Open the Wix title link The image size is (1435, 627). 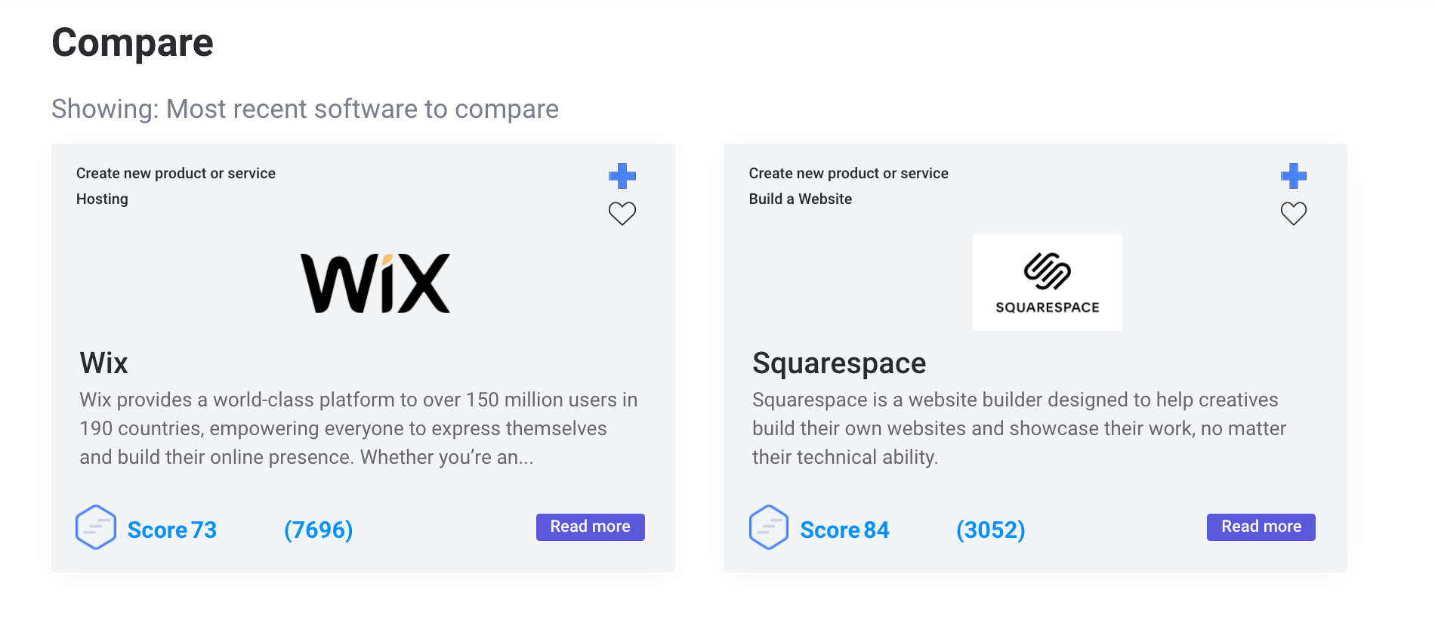point(104,363)
